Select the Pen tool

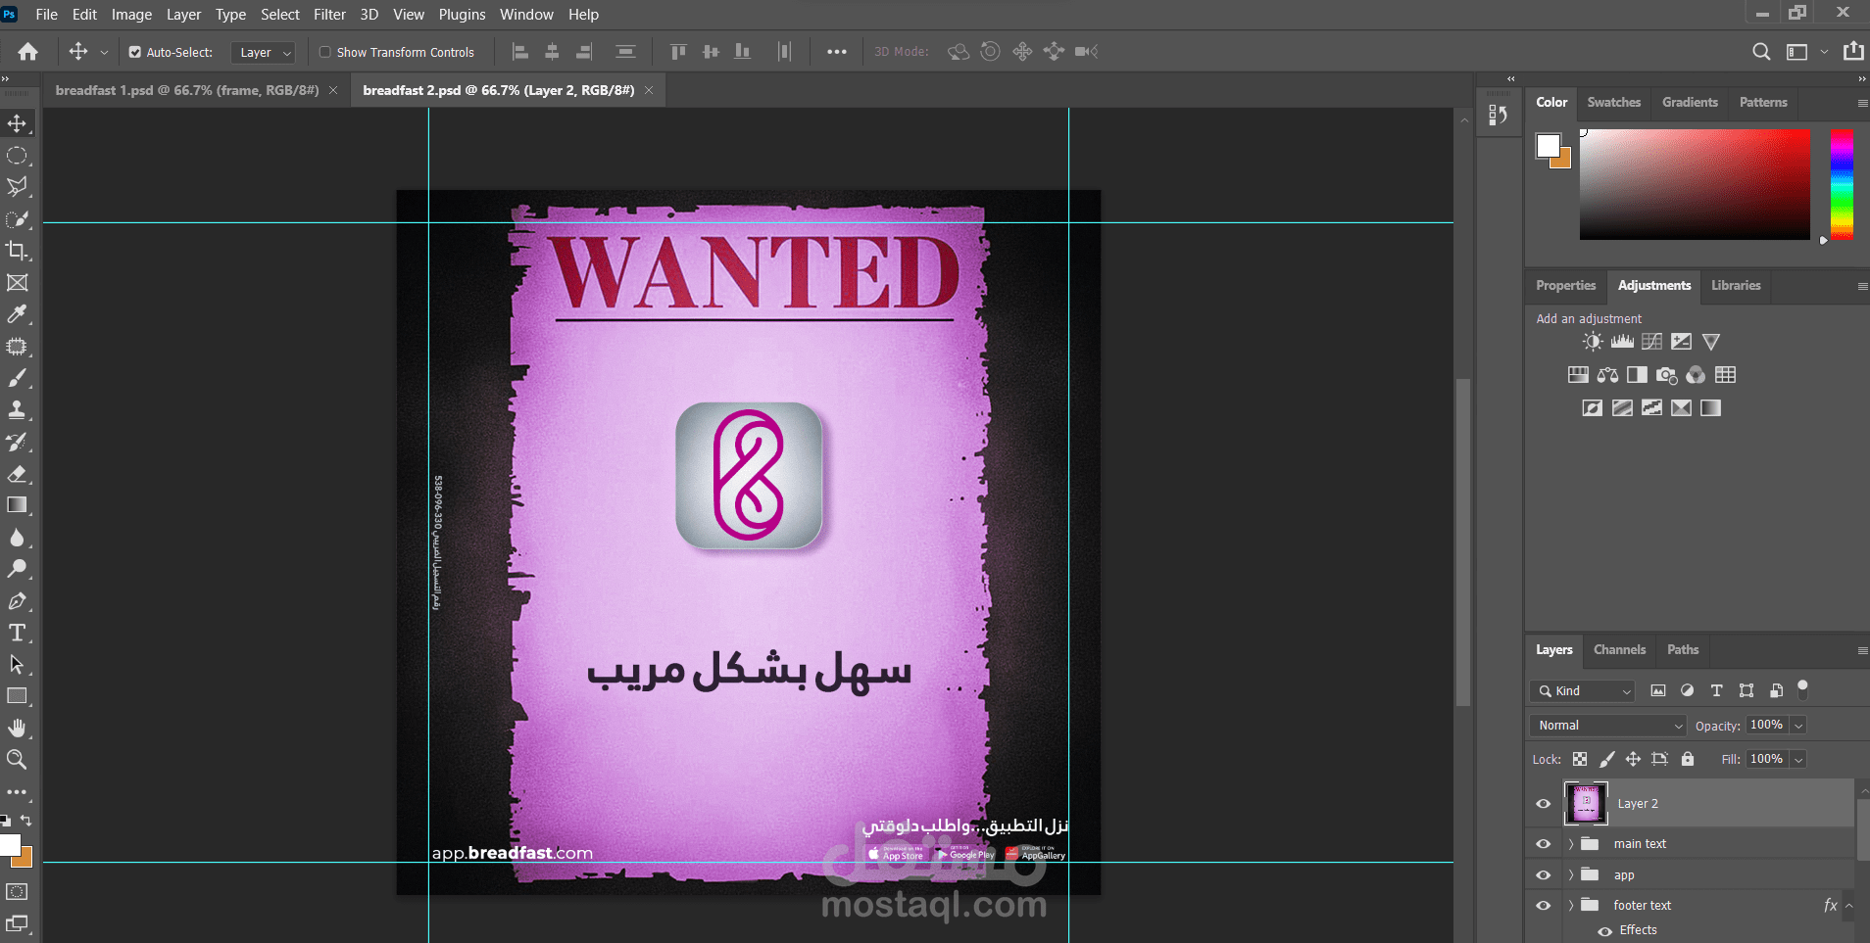(x=17, y=601)
